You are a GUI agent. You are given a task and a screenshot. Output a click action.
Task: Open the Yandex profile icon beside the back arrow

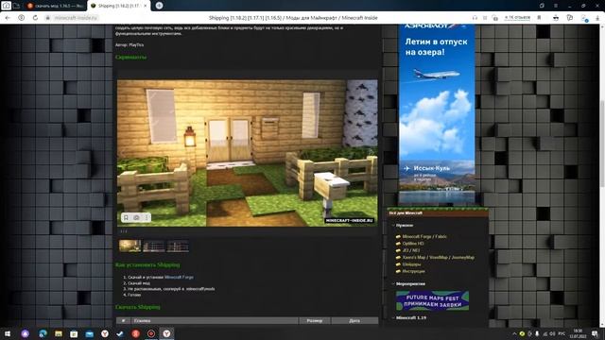click(21, 18)
